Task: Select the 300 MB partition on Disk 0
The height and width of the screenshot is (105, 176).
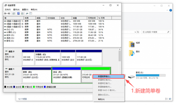Action: point(28,57)
